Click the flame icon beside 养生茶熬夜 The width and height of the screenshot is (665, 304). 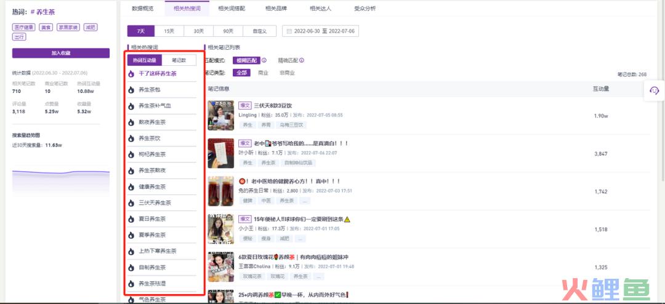click(x=131, y=170)
